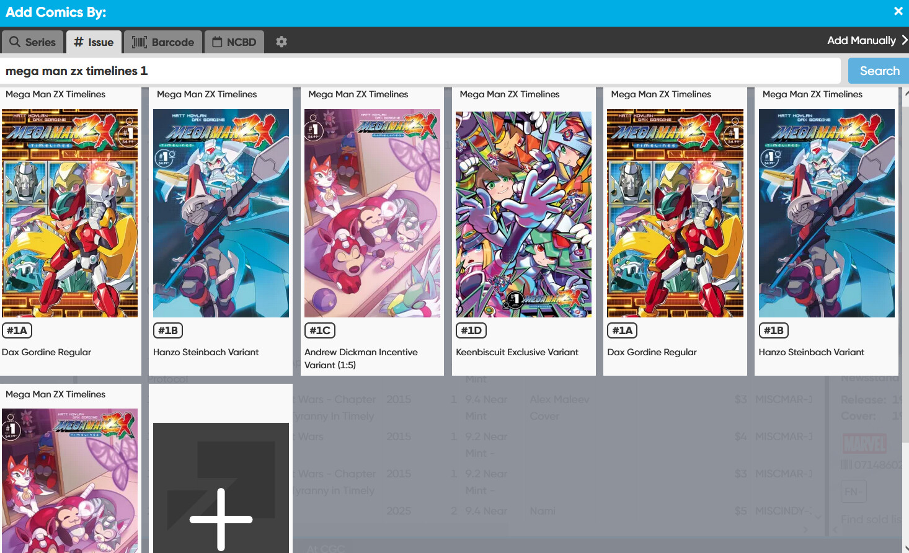Viewport: 909px width, 553px height.
Task: Click the blue Search button
Action: pyautogui.click(x=879, y=71)
